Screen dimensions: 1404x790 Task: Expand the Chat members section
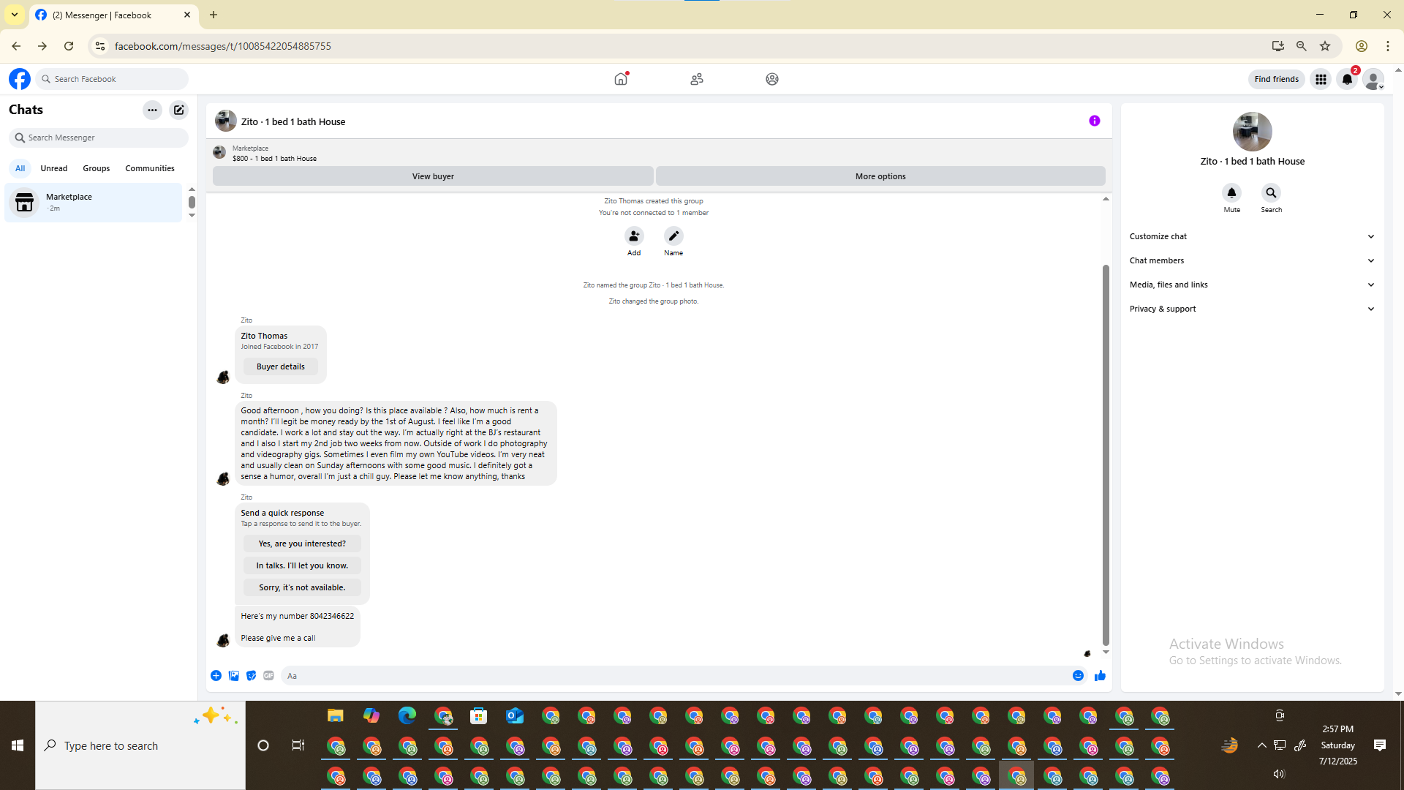click(1252, 260)
